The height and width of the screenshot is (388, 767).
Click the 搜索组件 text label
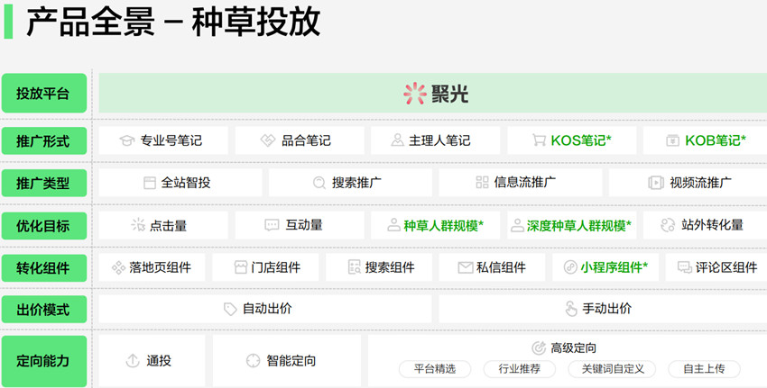point(390,267)
